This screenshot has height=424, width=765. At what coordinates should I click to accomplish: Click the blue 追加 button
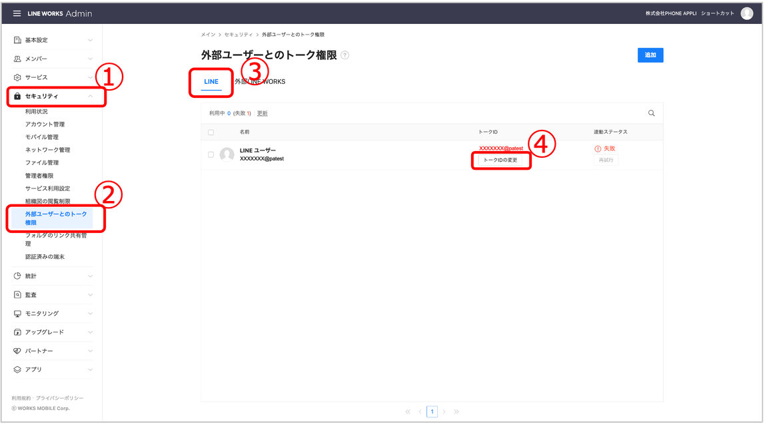(650, 55)
